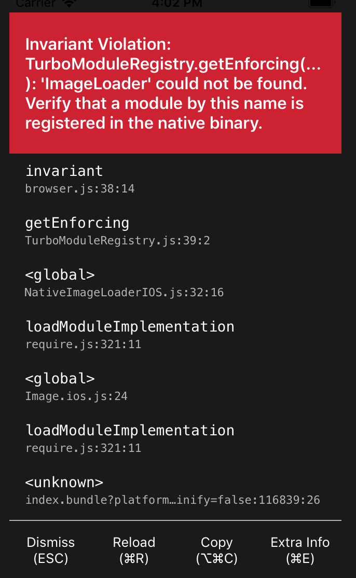Open require.js:321:11 source location

pos(83,448)
